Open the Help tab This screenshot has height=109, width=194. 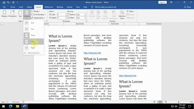point(85,7)
